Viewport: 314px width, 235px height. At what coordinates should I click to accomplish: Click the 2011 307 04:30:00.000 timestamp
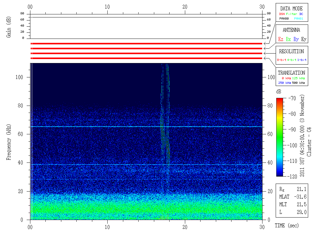(302, 151)
